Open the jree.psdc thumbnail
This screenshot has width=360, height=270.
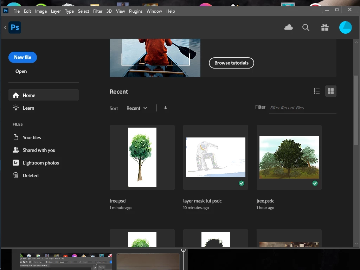click(289, 157)
